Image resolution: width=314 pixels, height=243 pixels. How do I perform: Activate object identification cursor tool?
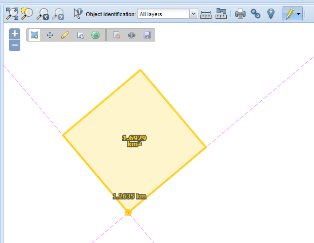click(x=78, y=14)
